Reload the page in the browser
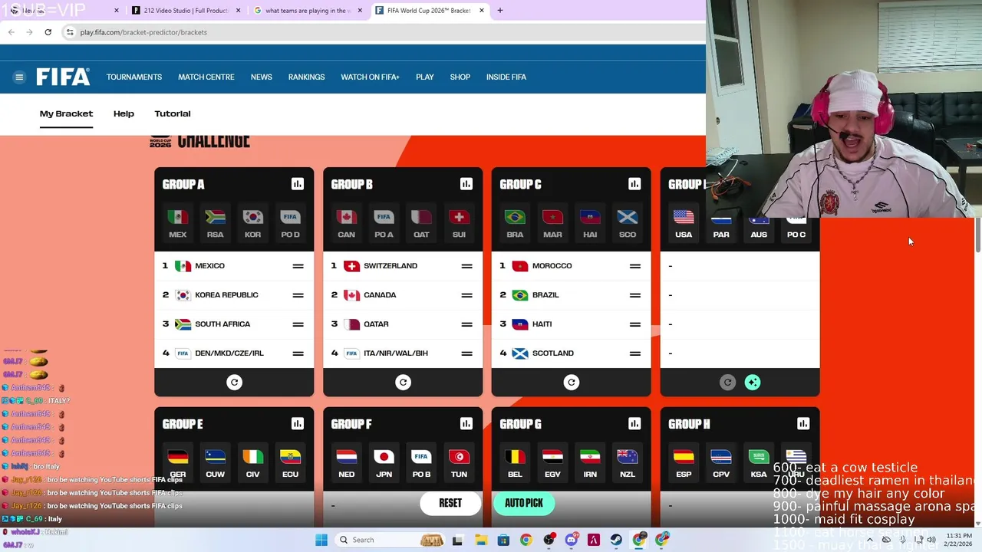This screenshot has width=982, height=552. [x=48, y=32]
